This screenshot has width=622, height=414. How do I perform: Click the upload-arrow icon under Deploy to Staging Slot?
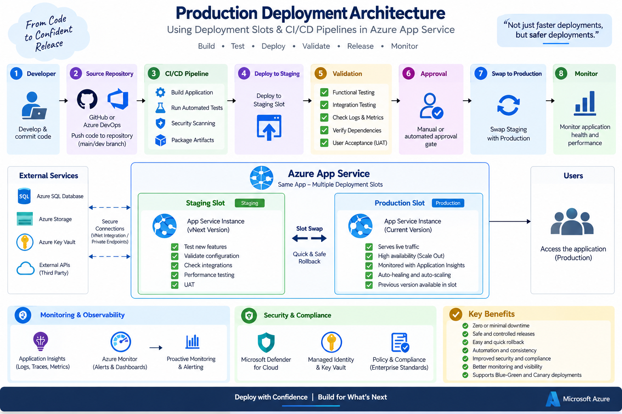[x=269, y=127]
